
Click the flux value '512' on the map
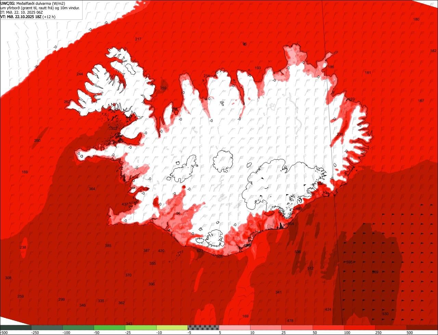pos(310,269)
